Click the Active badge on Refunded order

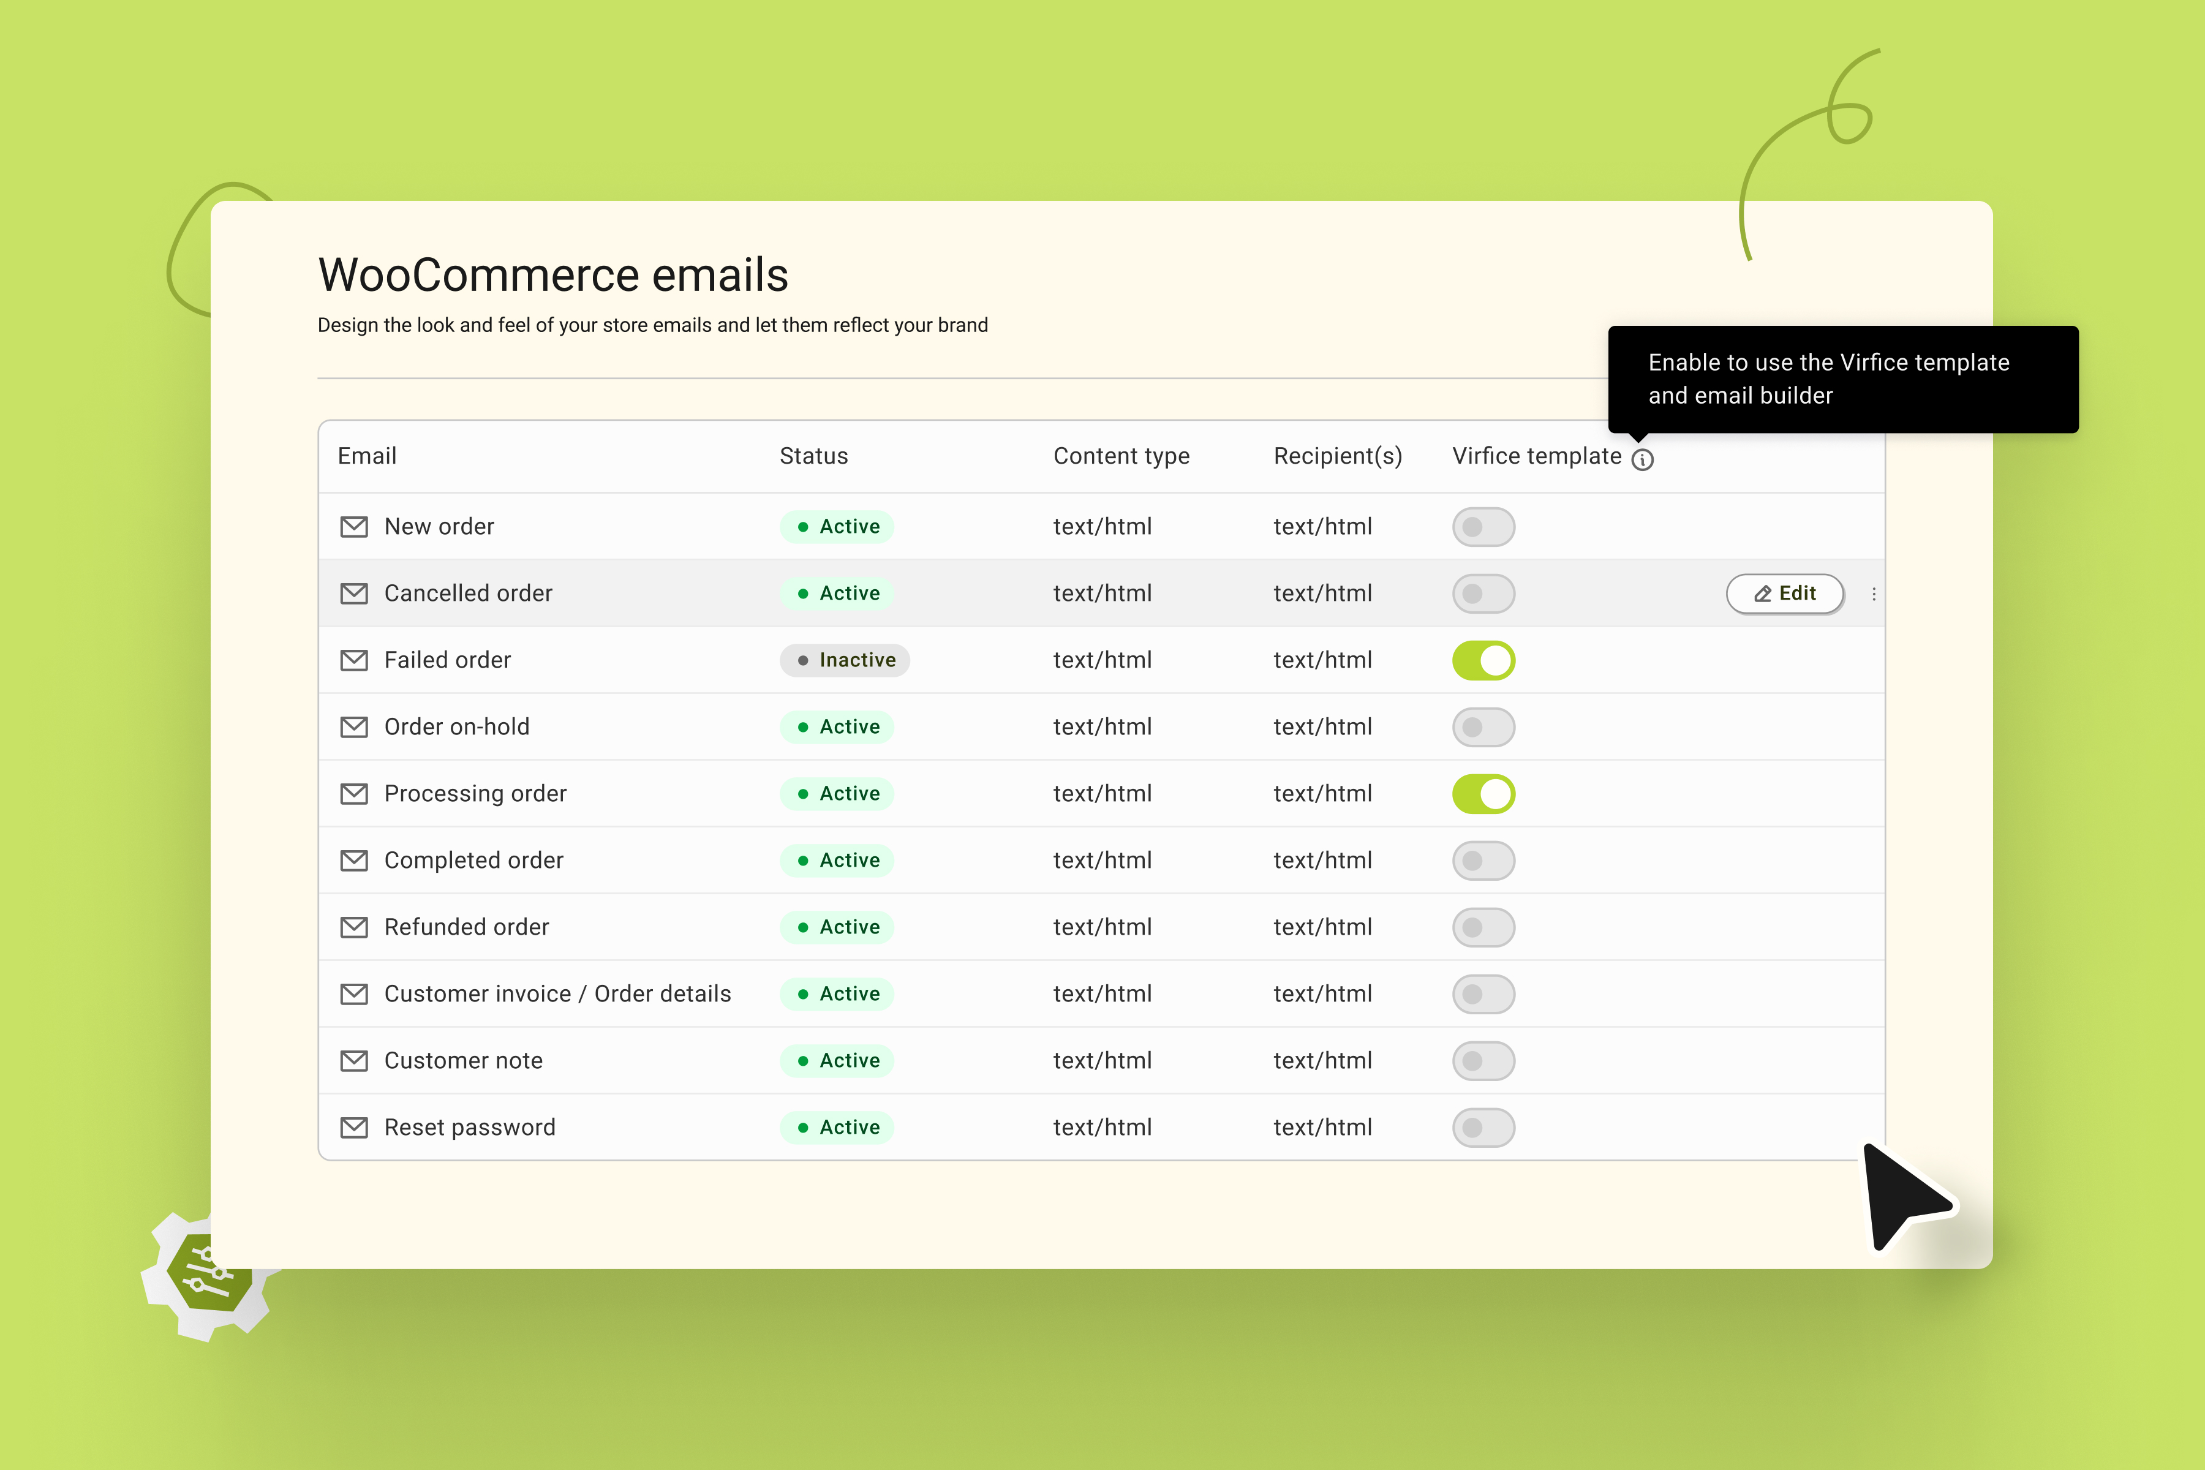836,927
